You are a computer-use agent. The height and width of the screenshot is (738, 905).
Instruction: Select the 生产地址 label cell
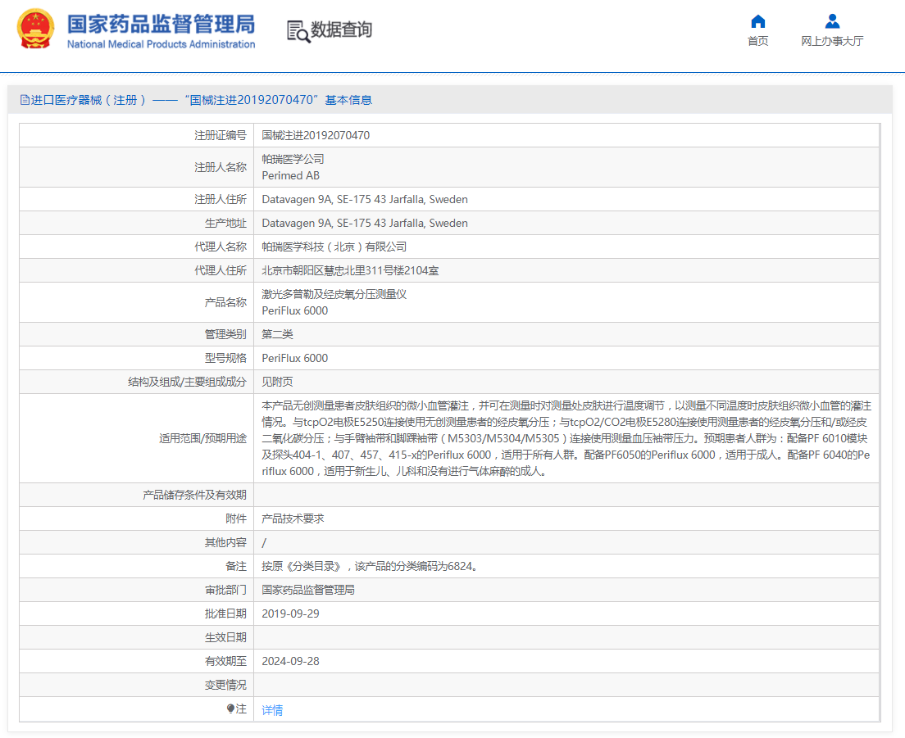point(136,223)
